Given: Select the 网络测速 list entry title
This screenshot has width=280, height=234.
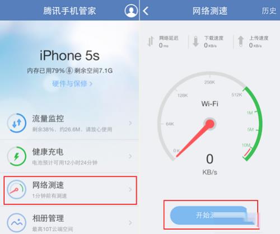Looking at the screenshot, I should tap(48, 185).
